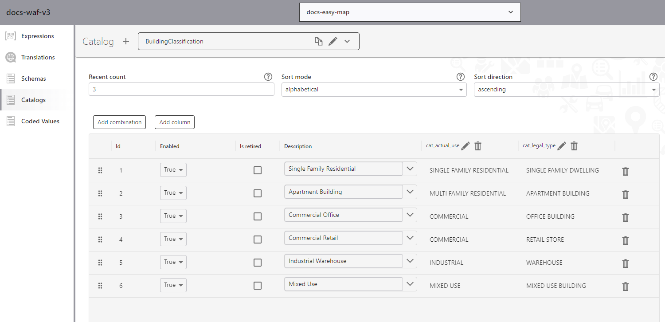This screenshot has width=665, height=322.
Task: Open the Expressions section
Action: (37, 36)
